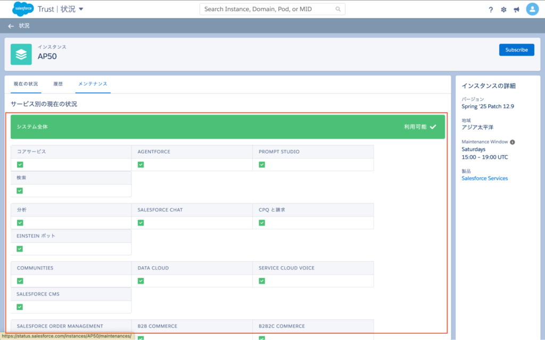The width and height of the screenshot is (545, 340).
Task: Click the 利用可能 checkmark icon
Action: pos(433,127)
